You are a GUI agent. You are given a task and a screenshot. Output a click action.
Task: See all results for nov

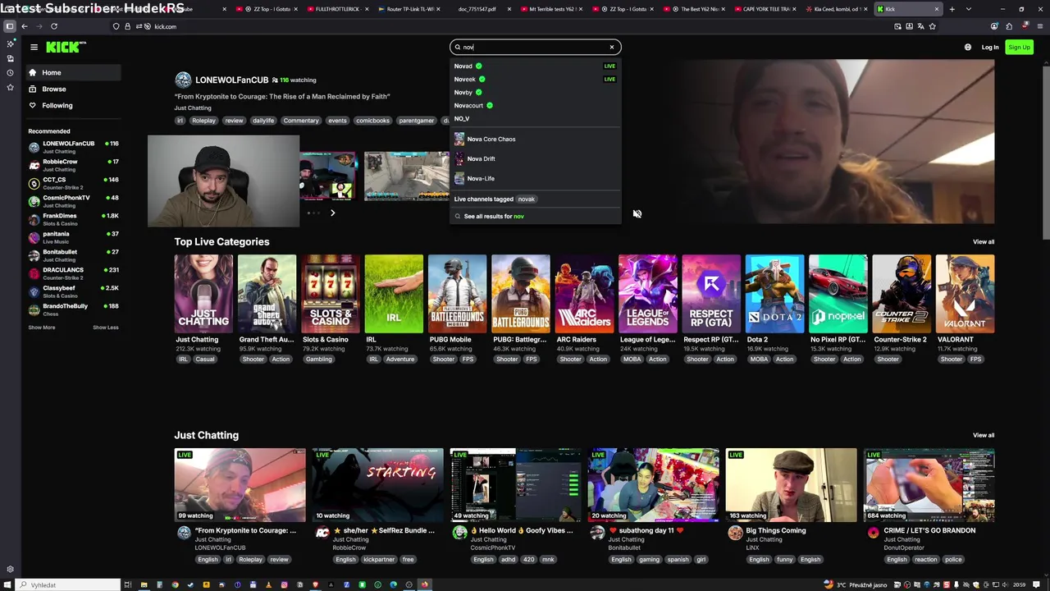point(535,216)
